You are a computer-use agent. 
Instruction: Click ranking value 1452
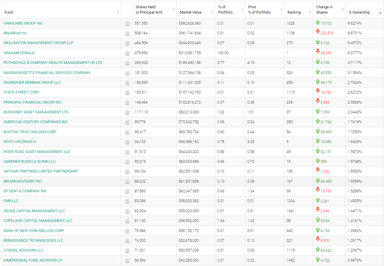pyautogui.click(x=290, y=260)
